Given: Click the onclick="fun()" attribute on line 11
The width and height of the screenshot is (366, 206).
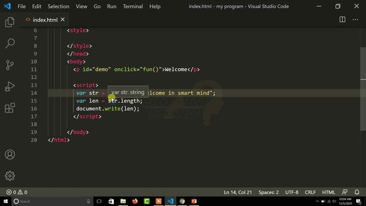Looking at the screenshot, I should [138, 70].
